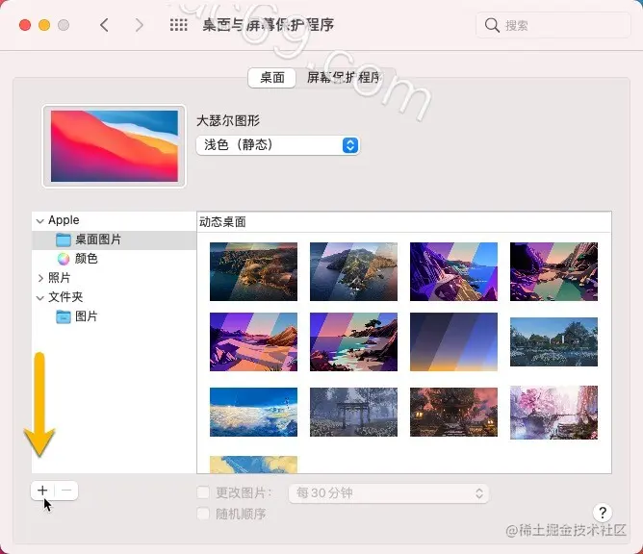The image size is (643, 554).
Task: Choose the Catalina island aerial wallpaper
Action: [353, 271]
